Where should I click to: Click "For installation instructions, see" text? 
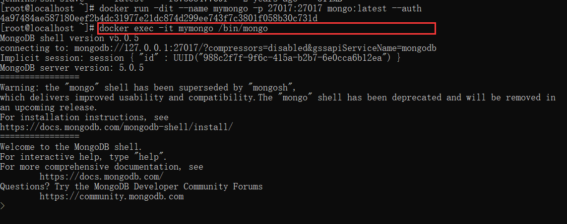tap(84, 117)
